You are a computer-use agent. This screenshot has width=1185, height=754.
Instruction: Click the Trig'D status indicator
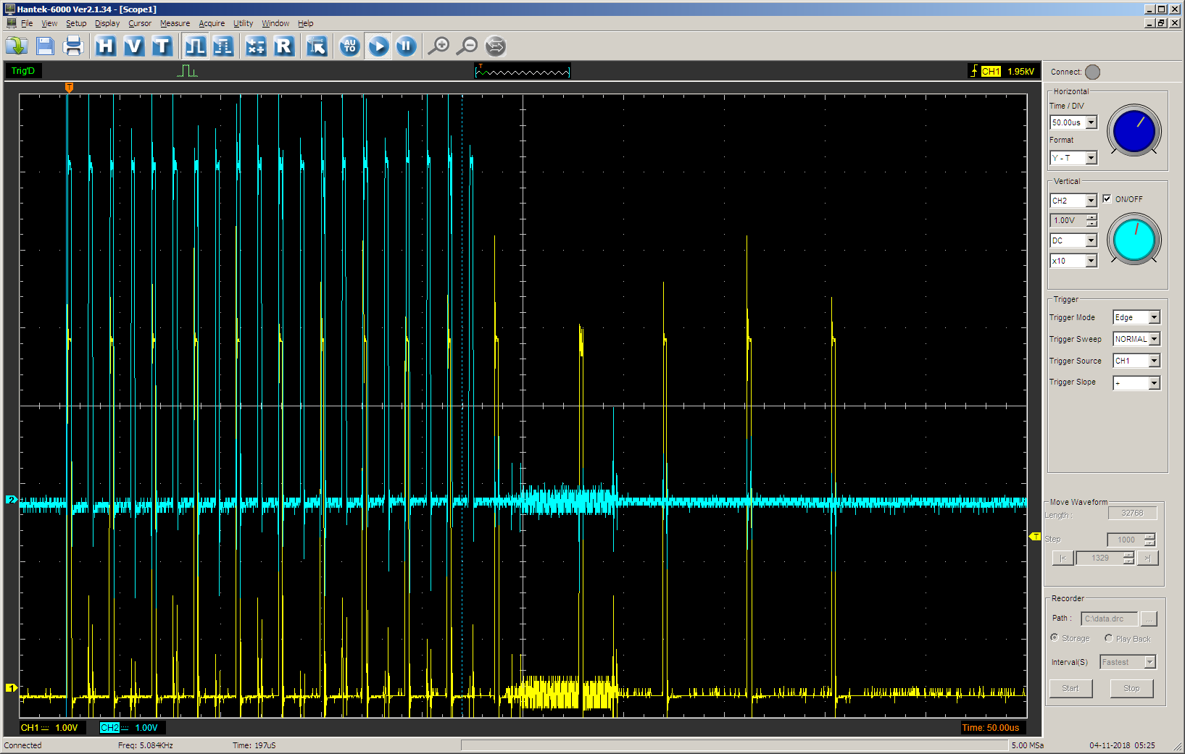[x=23, y=71]
